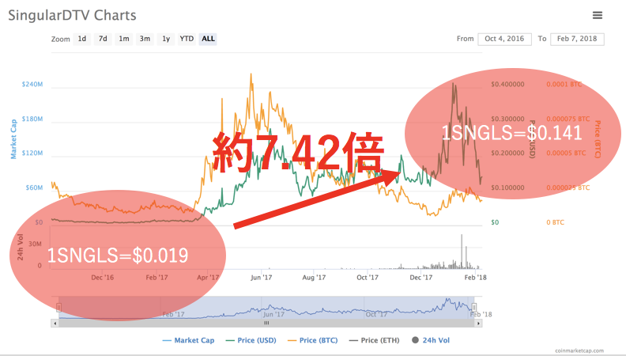Click the $0.400000 USD price axis label
This screenshot has width=626, height=356.
[507, 85]
